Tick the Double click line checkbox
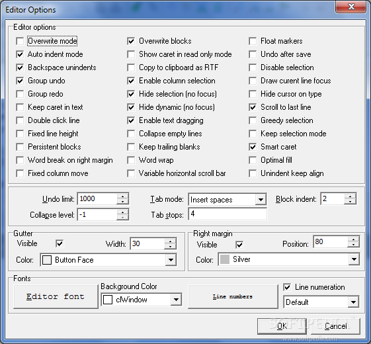Screen dimensions: 371x344 [20, 121]
